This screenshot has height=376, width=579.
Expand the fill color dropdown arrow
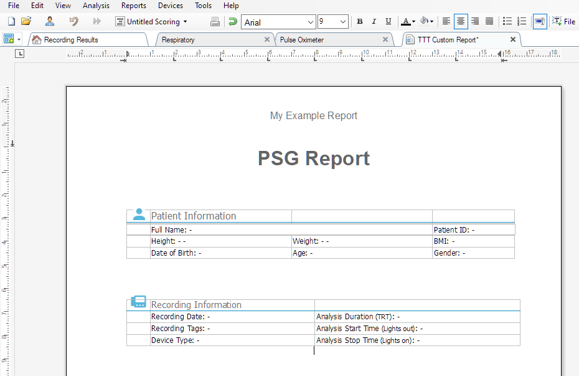pos(431,22)
